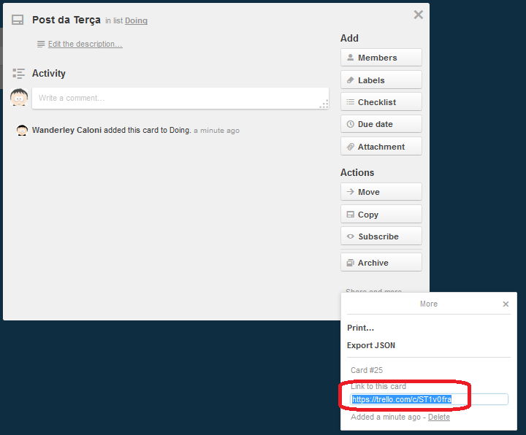Image resolution: width=526 pixels, height=435 pixels.
Task: Set a Due date for the card
Action: click(x=381, y=124)
